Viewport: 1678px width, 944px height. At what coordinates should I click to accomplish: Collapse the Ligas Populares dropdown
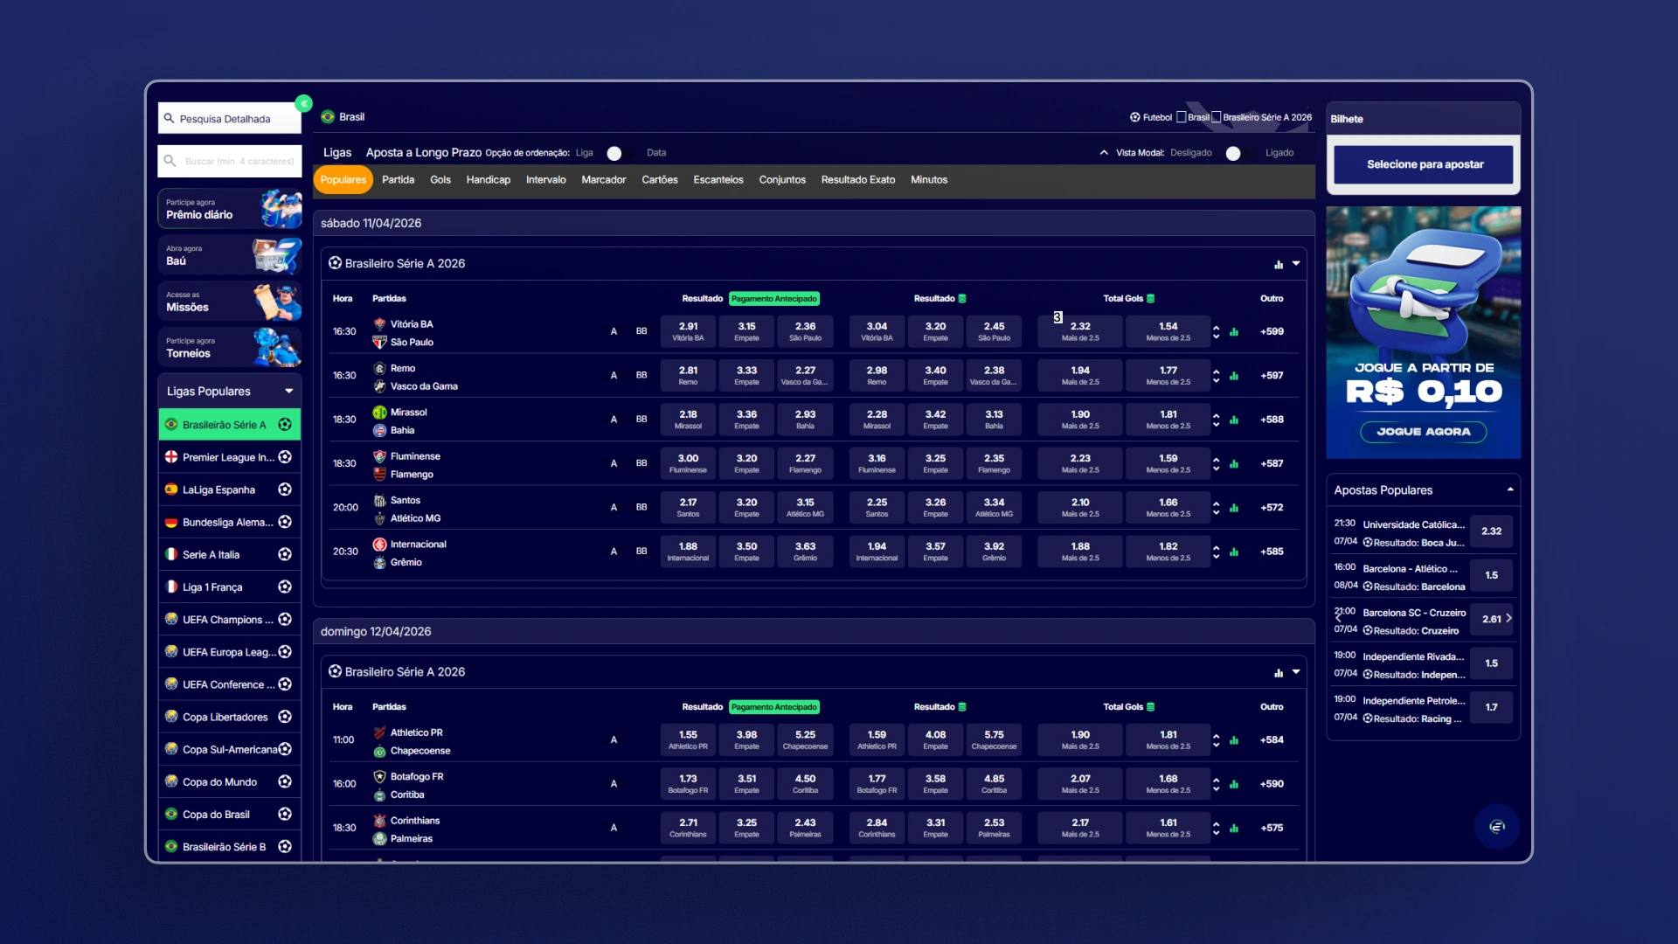(288, 392)
